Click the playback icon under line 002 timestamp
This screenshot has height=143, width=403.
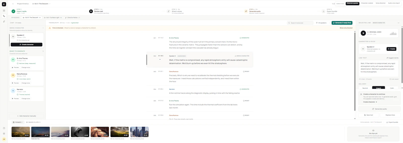click(160, 60)
